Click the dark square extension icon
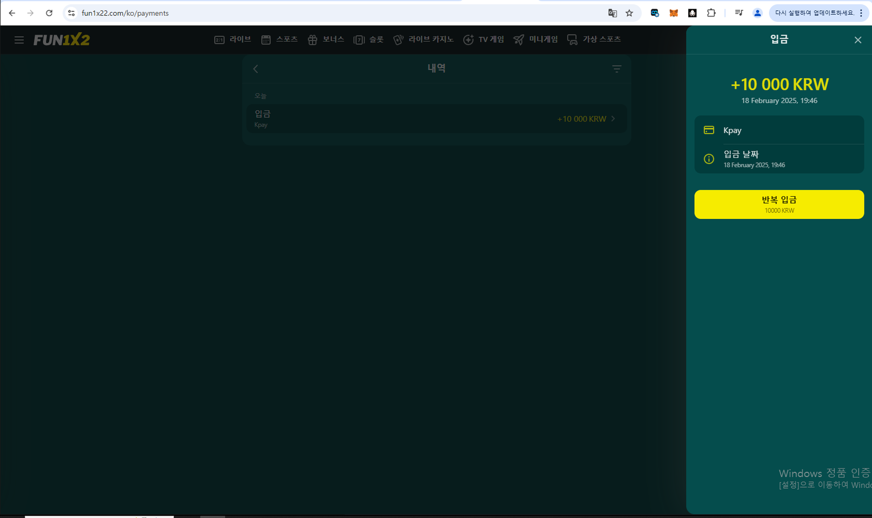 (693, 13)
